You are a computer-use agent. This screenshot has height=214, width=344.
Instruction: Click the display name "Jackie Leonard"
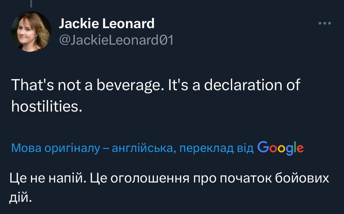coord(106,24)
